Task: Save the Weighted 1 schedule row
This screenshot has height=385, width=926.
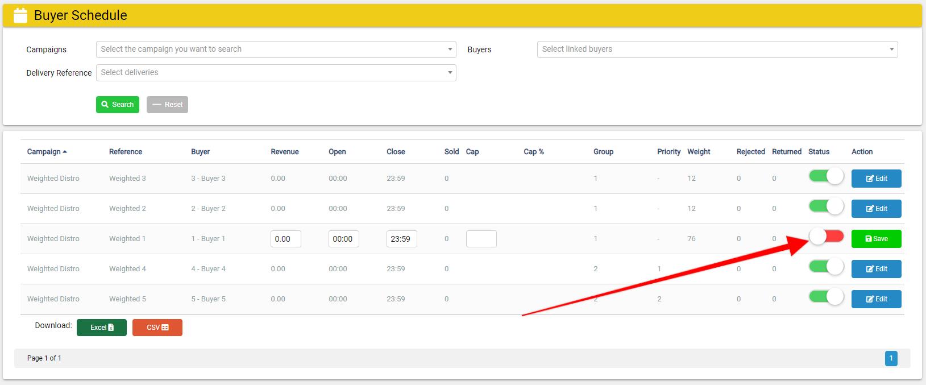Action: pos(876,239)
